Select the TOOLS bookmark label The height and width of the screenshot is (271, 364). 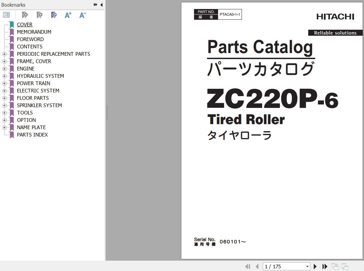click(x=25, y=113)
